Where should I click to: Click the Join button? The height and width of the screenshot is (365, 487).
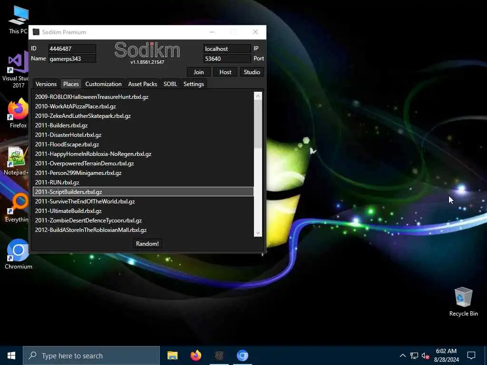click(x=199, y=72)
